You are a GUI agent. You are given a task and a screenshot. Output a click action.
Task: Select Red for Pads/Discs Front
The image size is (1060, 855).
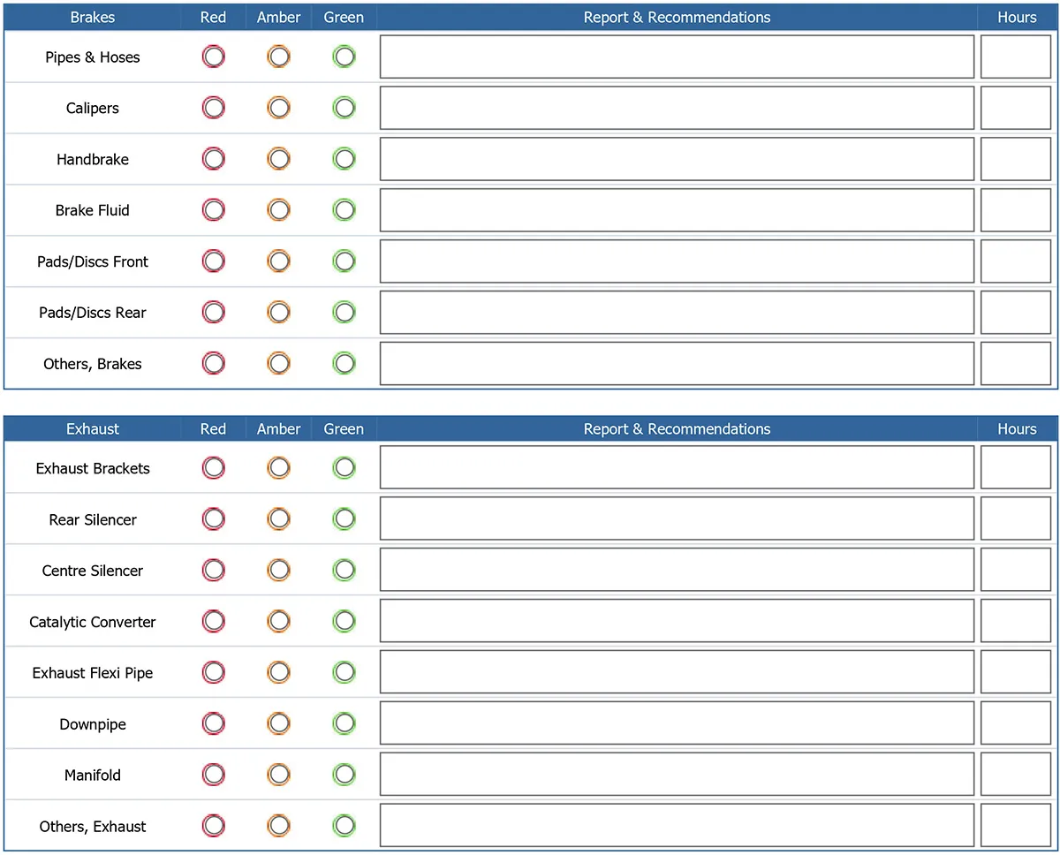tap(213, 261)
